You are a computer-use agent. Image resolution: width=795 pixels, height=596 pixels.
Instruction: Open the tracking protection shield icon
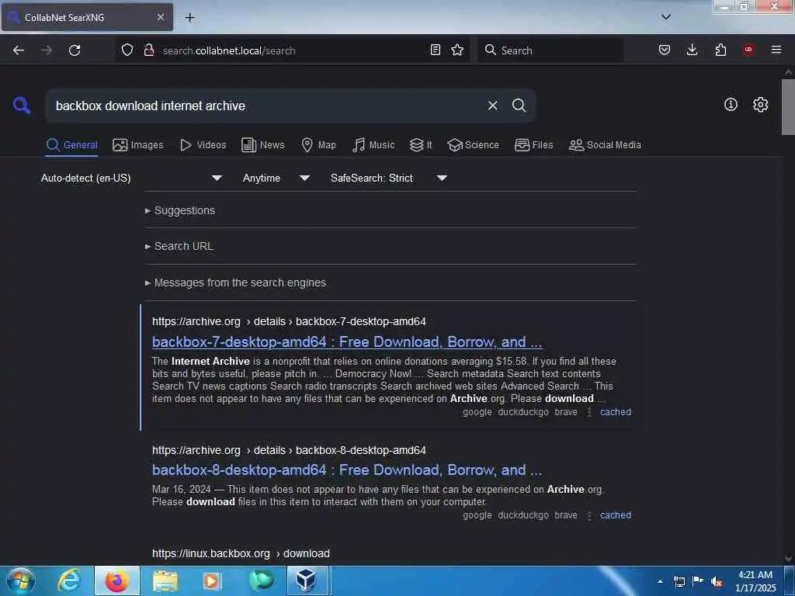(x=127, y=50)
